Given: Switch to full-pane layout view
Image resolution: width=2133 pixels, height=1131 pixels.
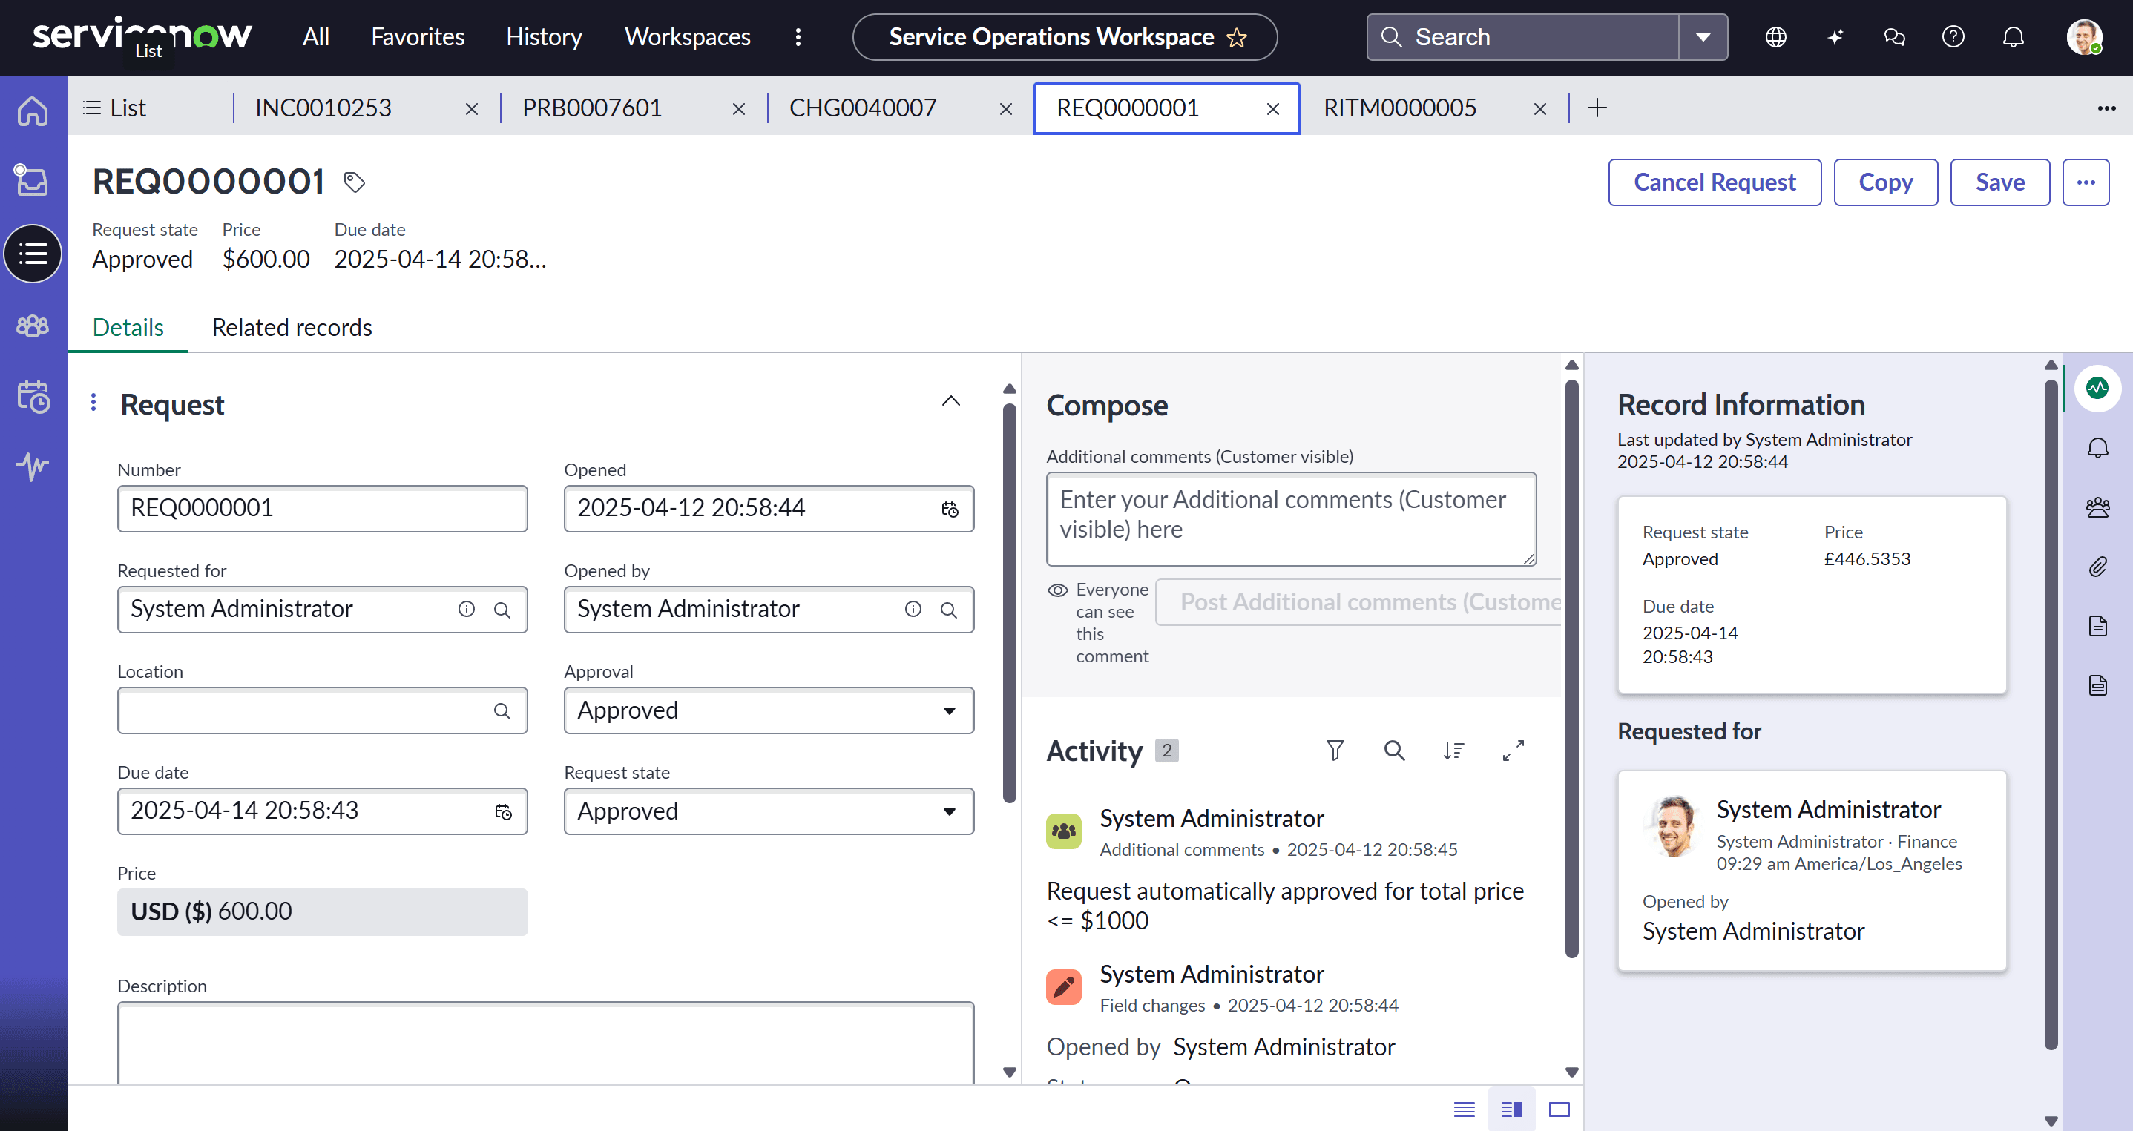Looking at the screenshot, I should pyautogui.click(x=1560, y=1109).
